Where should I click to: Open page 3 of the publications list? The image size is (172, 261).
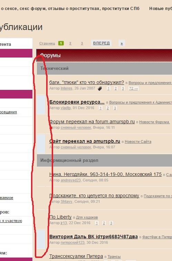point(82,43)
